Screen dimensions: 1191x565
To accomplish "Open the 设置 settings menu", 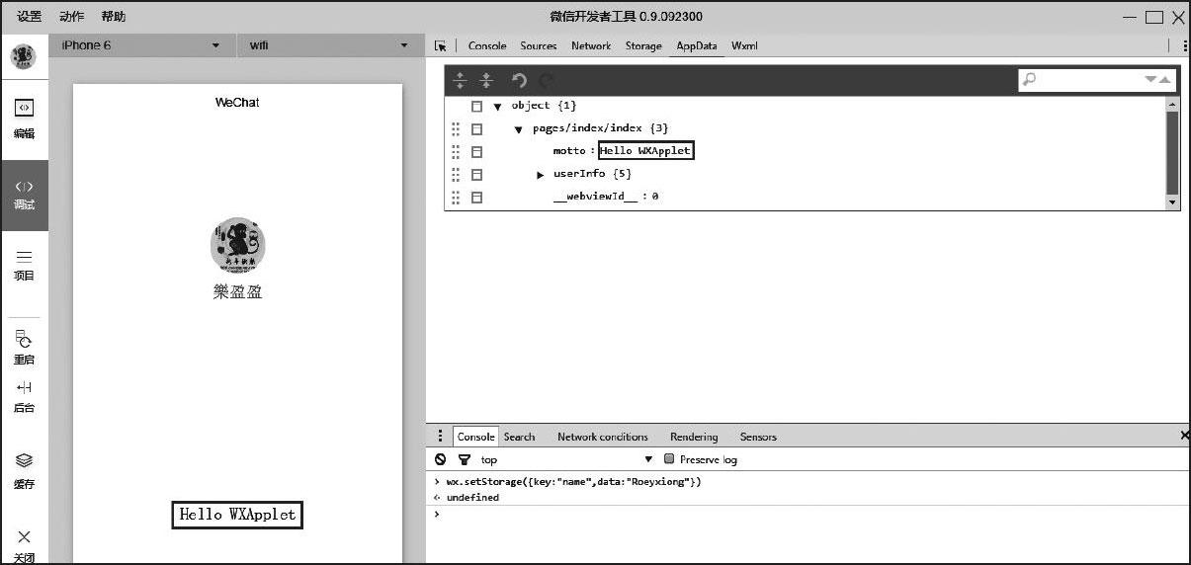I will click(x=30, y=16).
